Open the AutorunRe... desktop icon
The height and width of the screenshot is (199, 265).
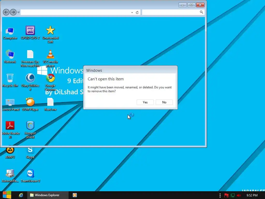click(x=10, y=176)
